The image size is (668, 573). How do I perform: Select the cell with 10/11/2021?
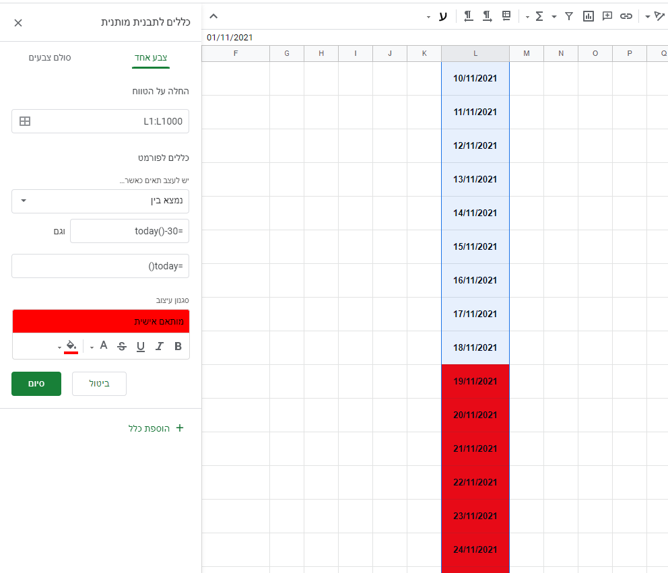pyautogui.click(x=475, y=78)
